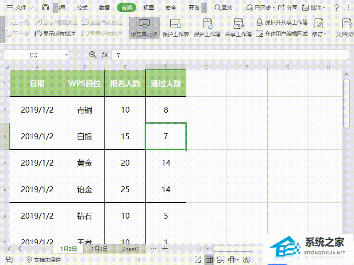This screenshot has width=354, height=265.
Task: Select the WPS段位 header cell
Action: (x=84, y=83)
